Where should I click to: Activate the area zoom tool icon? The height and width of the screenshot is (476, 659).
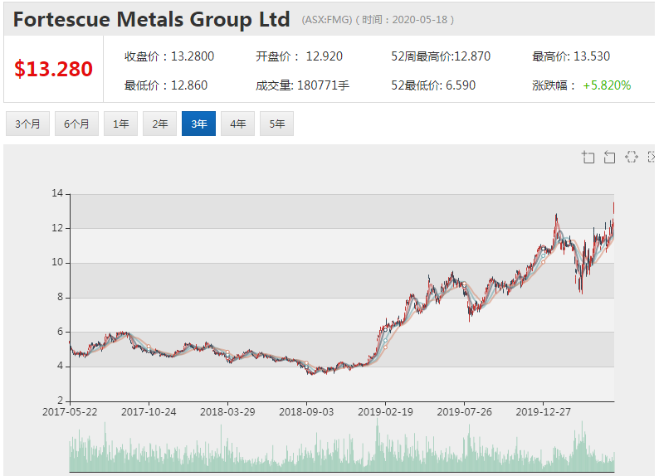click(588, 158)
